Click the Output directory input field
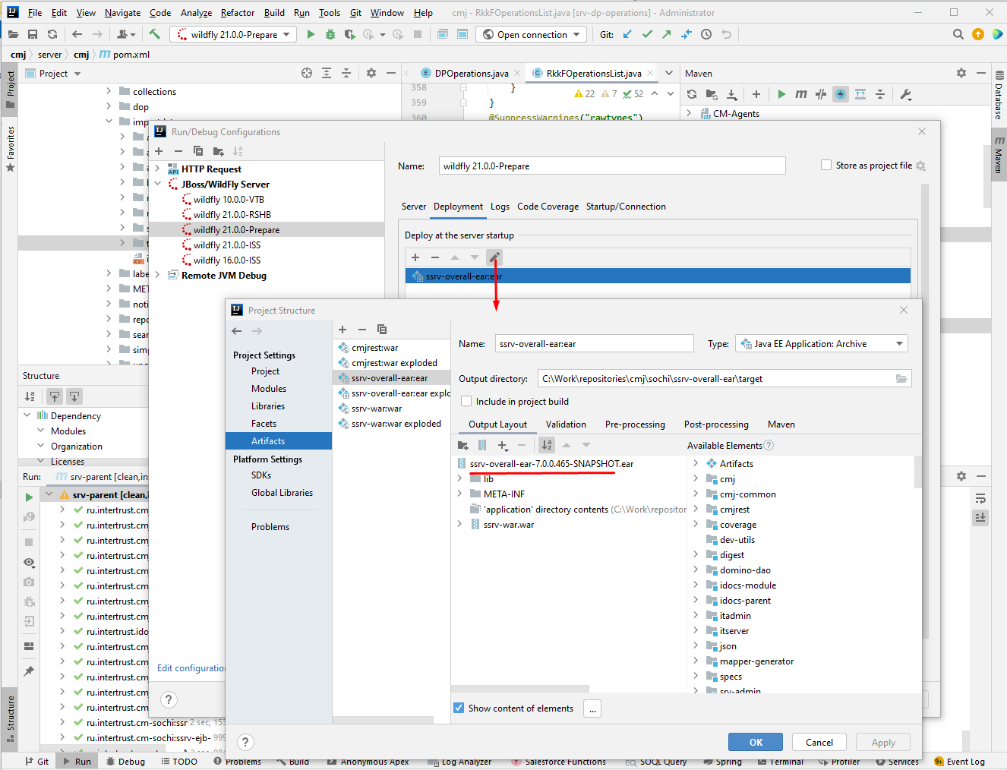The image size is (1007, 770). pos(715,378)
